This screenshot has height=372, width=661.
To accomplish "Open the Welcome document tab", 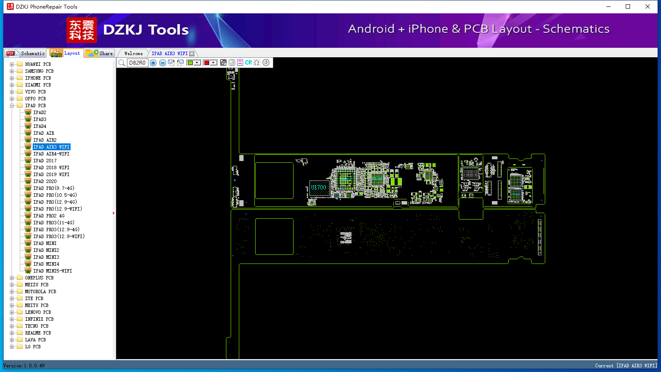I will pos(133,53).
